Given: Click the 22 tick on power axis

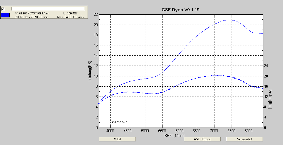Looking at the screenshot, I should tap(96, 14).
